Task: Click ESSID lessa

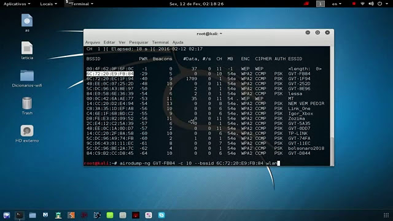Action: point(295,94)
